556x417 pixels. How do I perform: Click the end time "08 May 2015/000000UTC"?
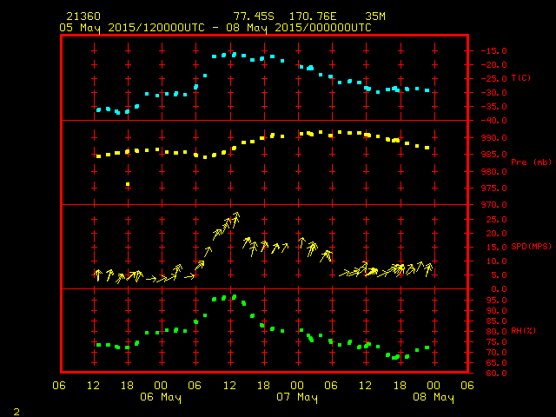(x=299, y=28)
